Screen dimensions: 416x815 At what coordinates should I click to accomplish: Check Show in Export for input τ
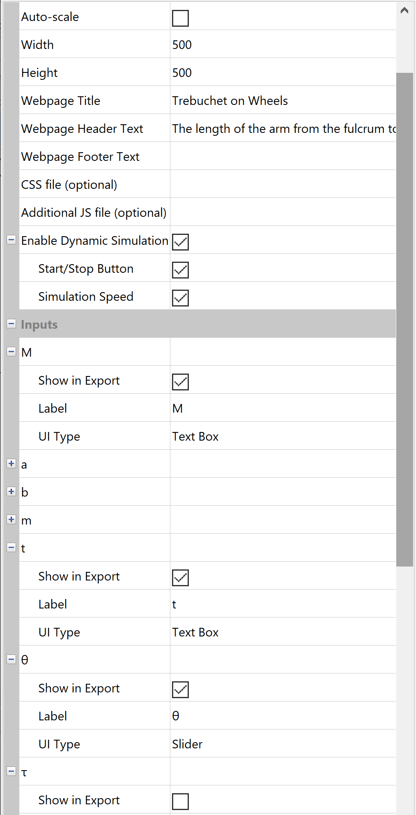(x=180, y=801)
